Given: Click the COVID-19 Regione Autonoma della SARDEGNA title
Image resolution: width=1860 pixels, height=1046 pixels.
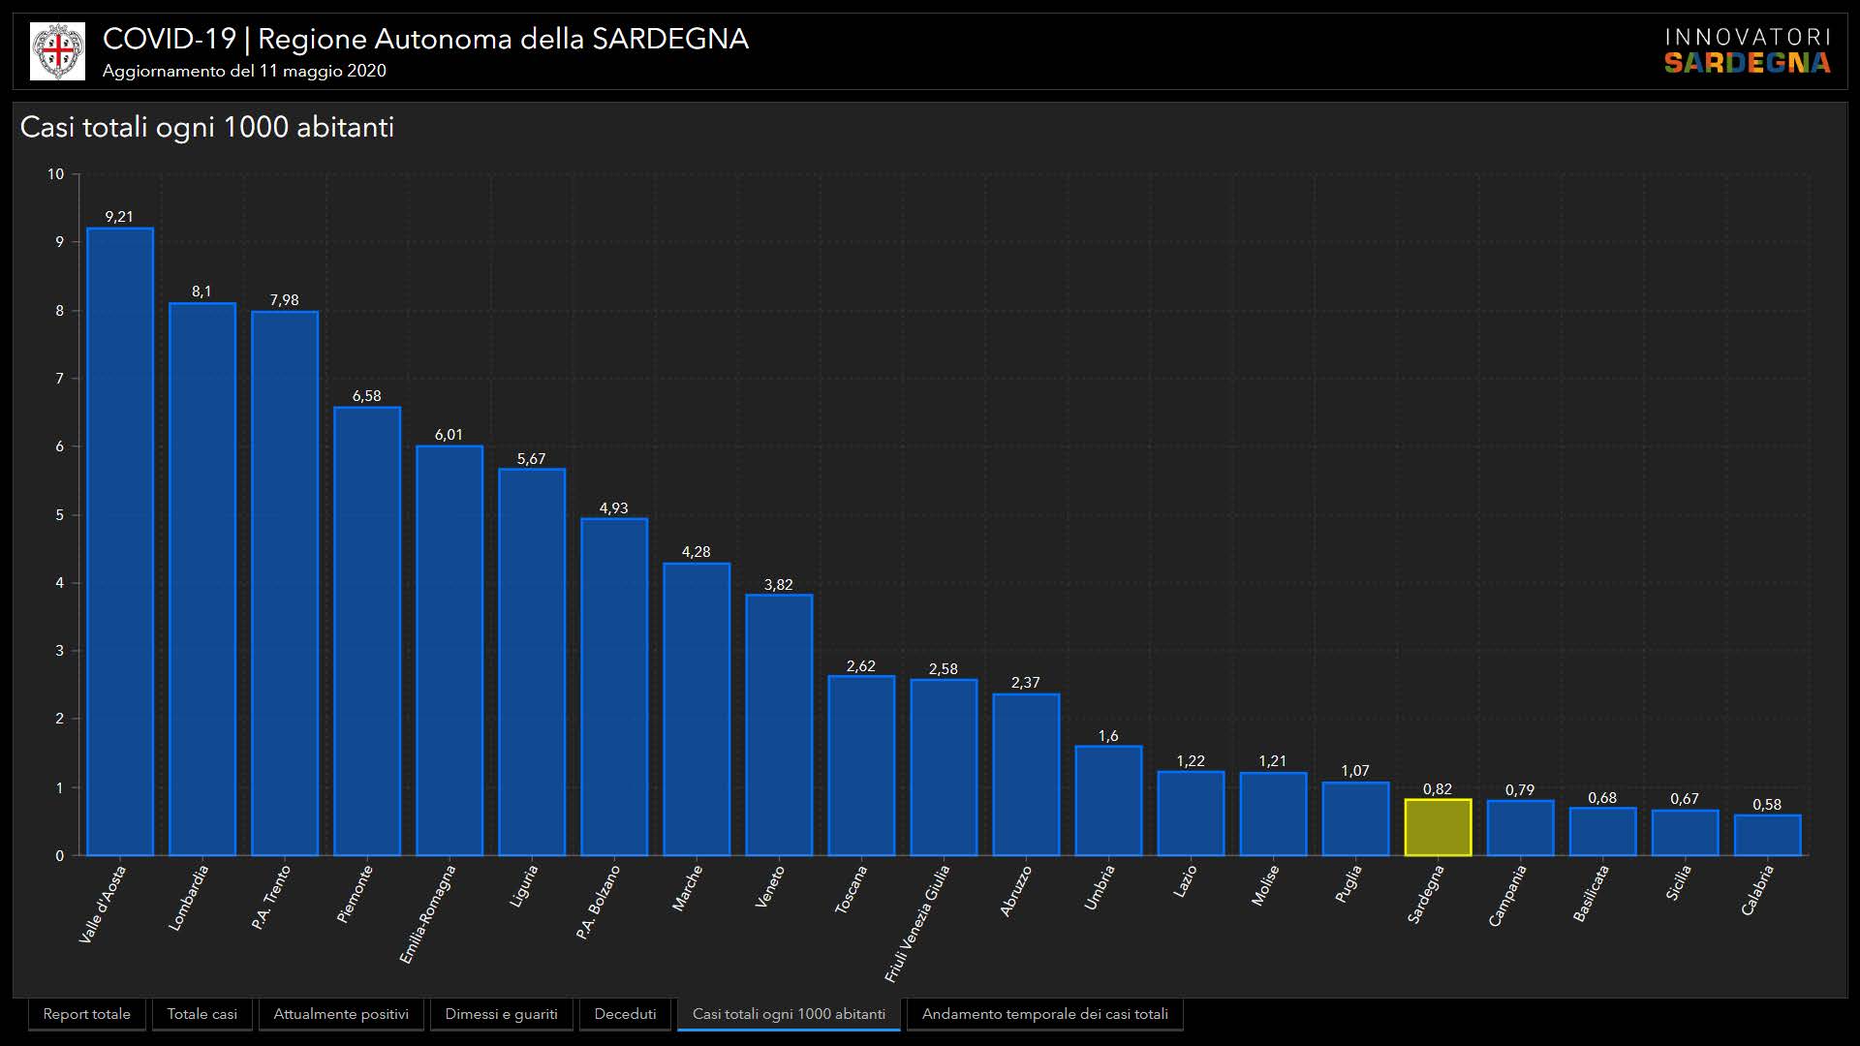Looking at the screenshot, I should pyautogui.click(x=425, y=39).
